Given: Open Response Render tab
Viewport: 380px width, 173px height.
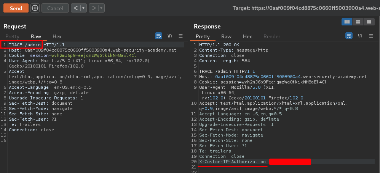Looking at the screenshot, I should pyautogui.click(x=272, y=36).
